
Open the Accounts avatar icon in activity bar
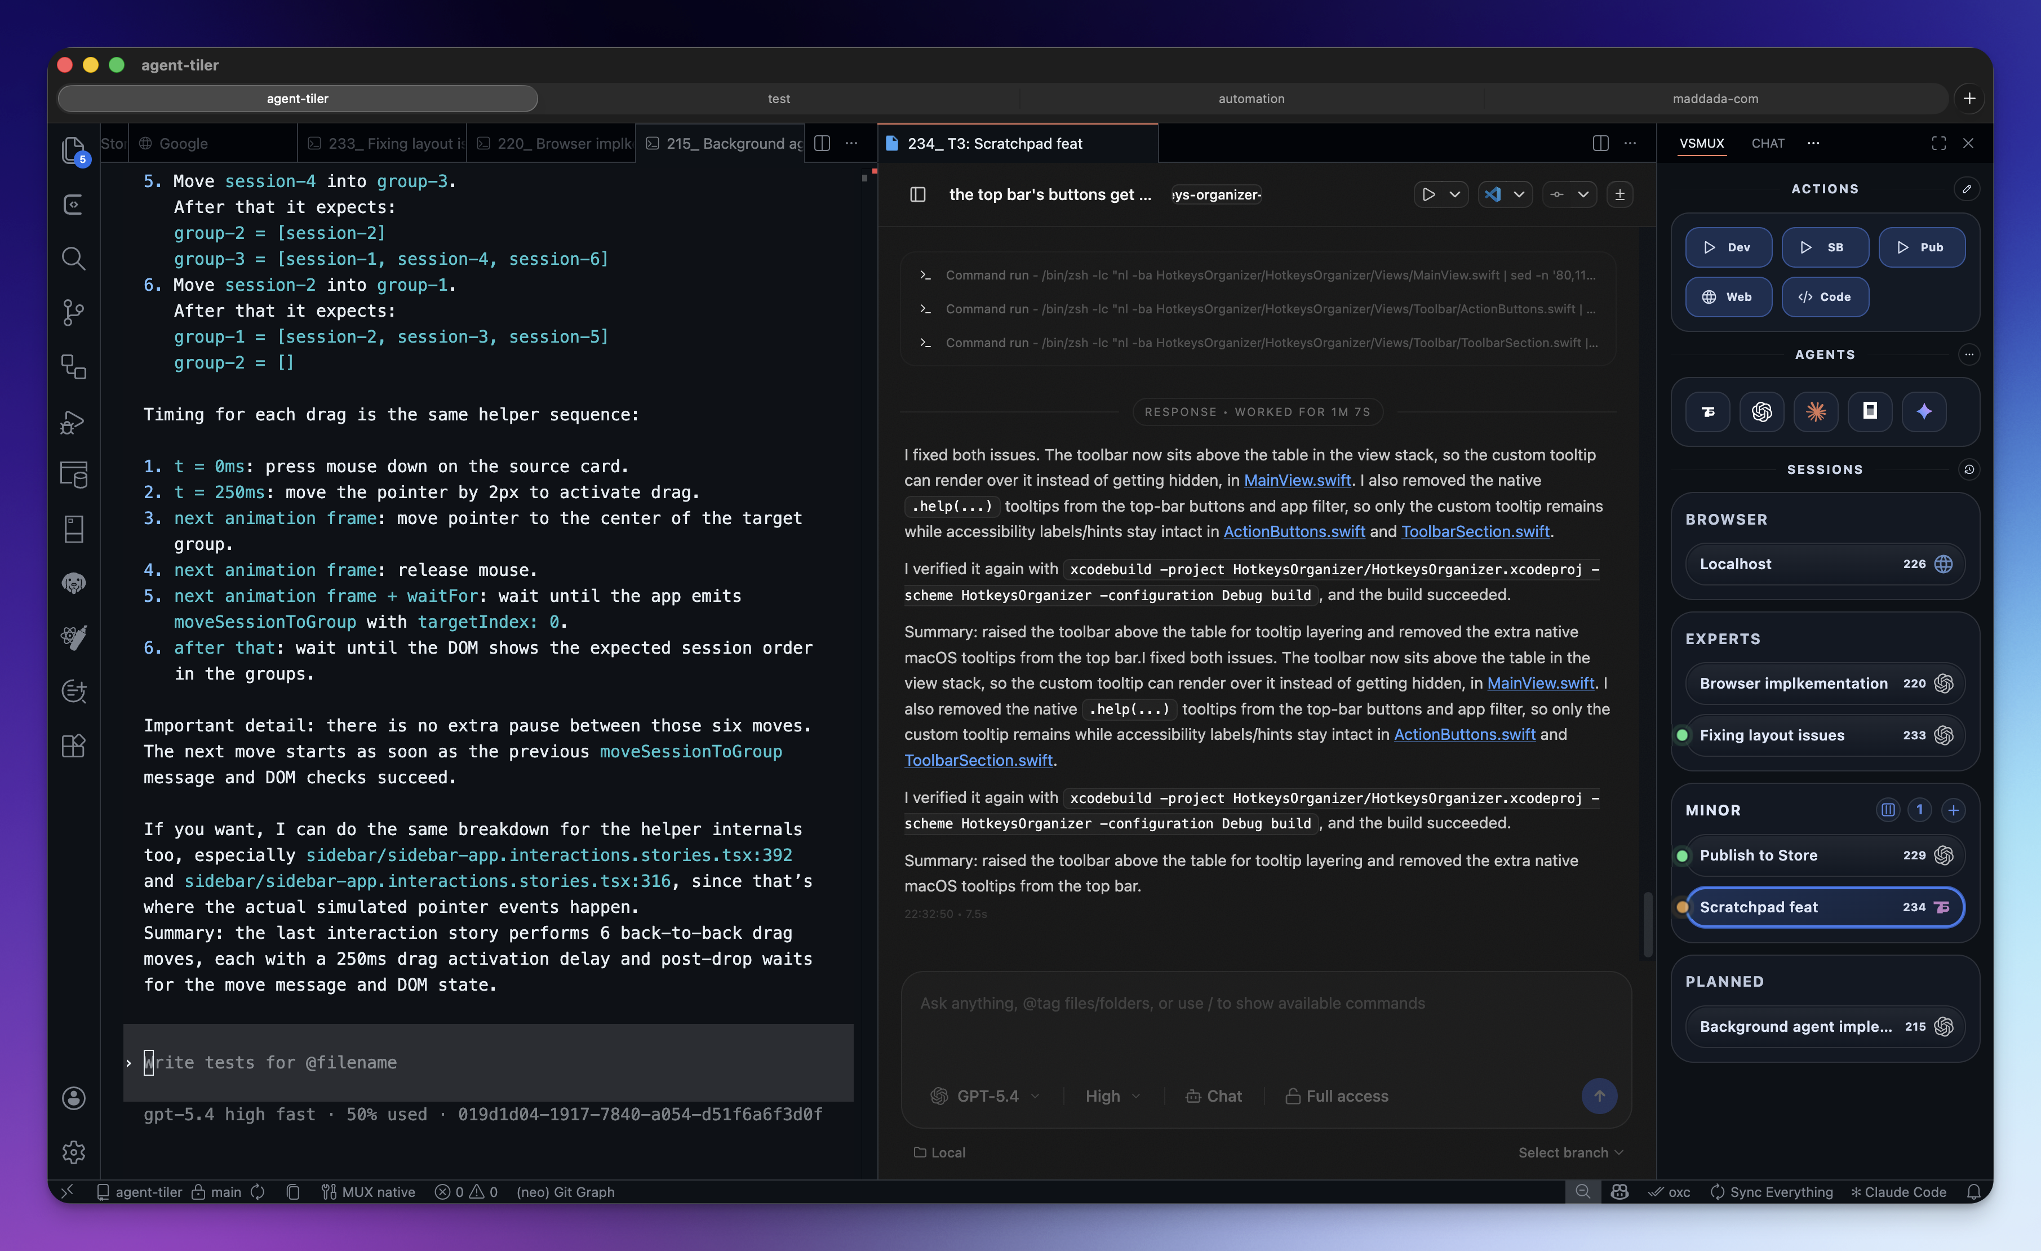coord(74,1098)
